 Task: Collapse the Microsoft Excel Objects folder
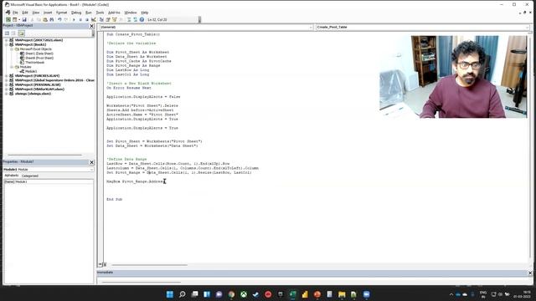click(x=12, y=49)
